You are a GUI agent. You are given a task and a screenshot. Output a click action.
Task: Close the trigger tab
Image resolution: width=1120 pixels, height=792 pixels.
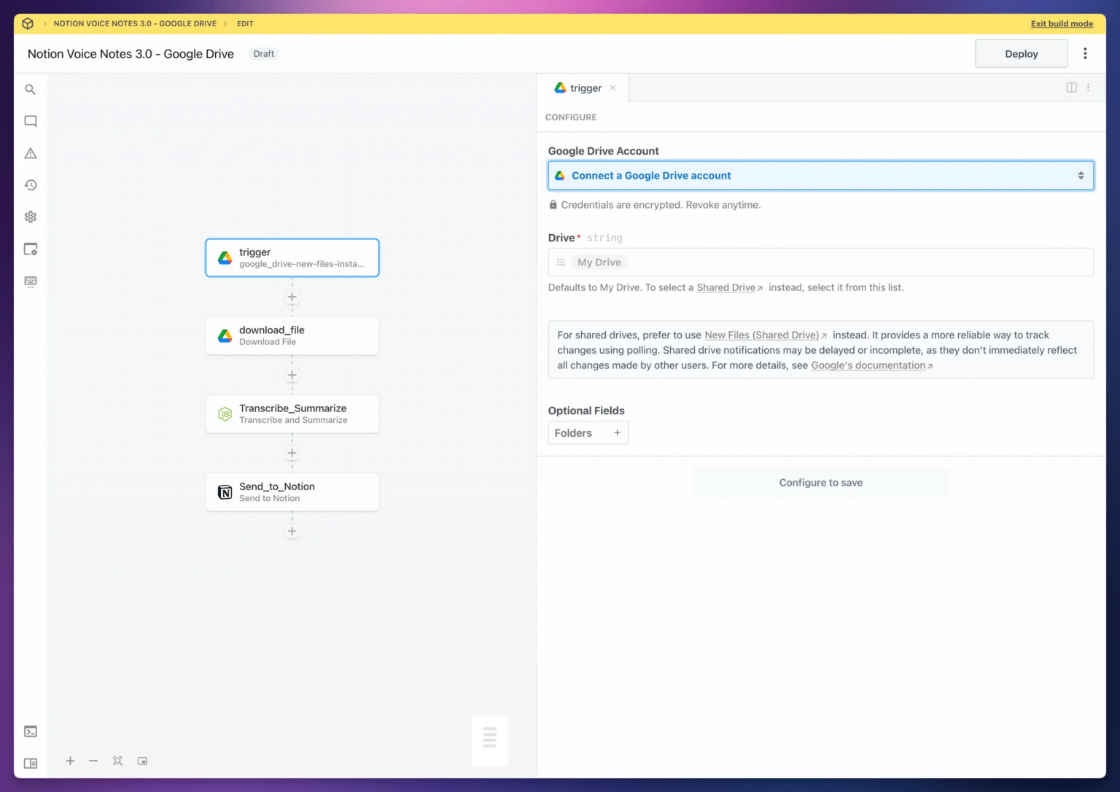pyautogui.click(x=613, y=88)
